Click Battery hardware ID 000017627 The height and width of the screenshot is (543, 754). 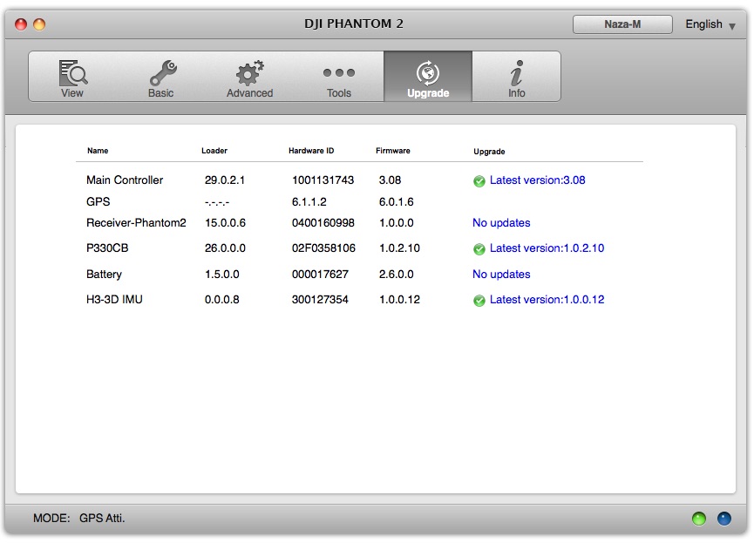coord(320,275)
